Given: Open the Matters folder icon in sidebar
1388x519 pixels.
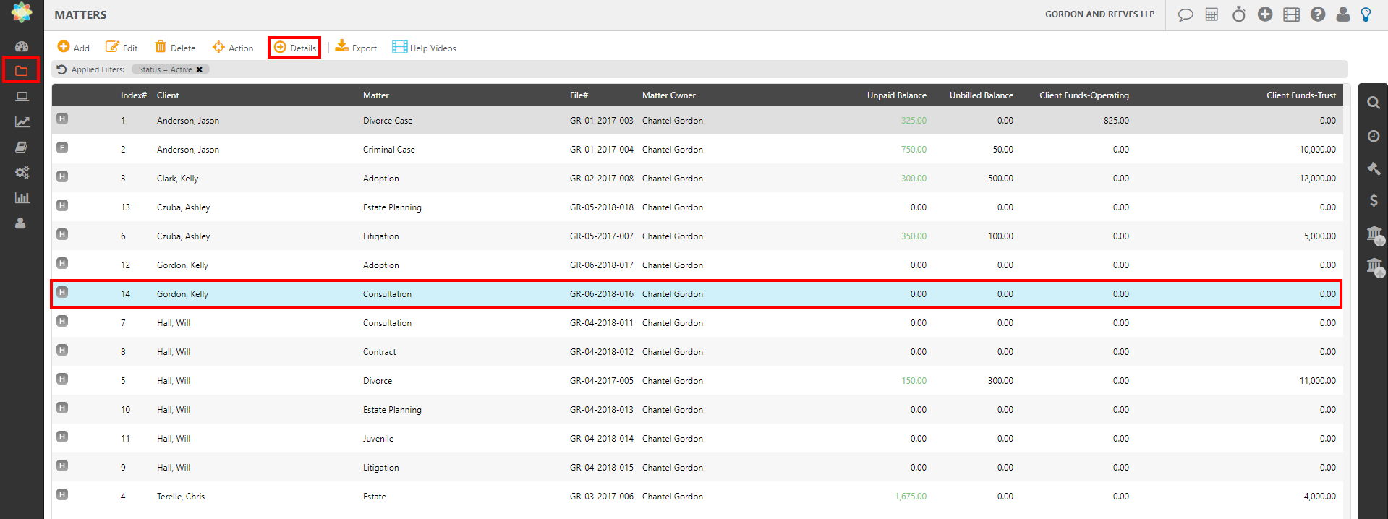Looking at the screenshot, I should point(21,71).
